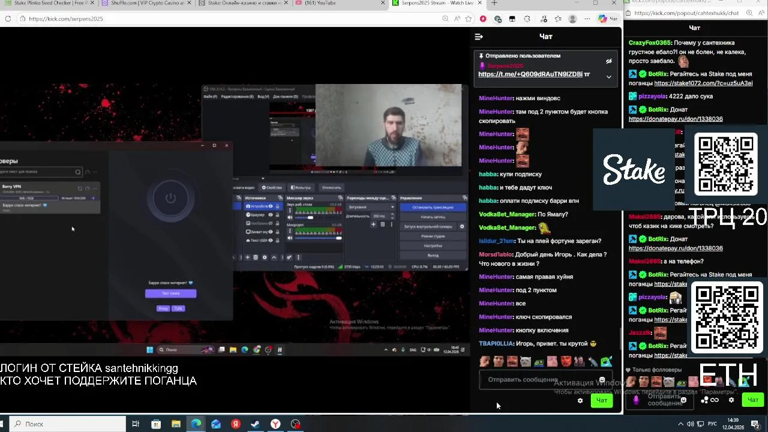Open the pinned t.me link

pyautogui.click(x=530, y=74)
